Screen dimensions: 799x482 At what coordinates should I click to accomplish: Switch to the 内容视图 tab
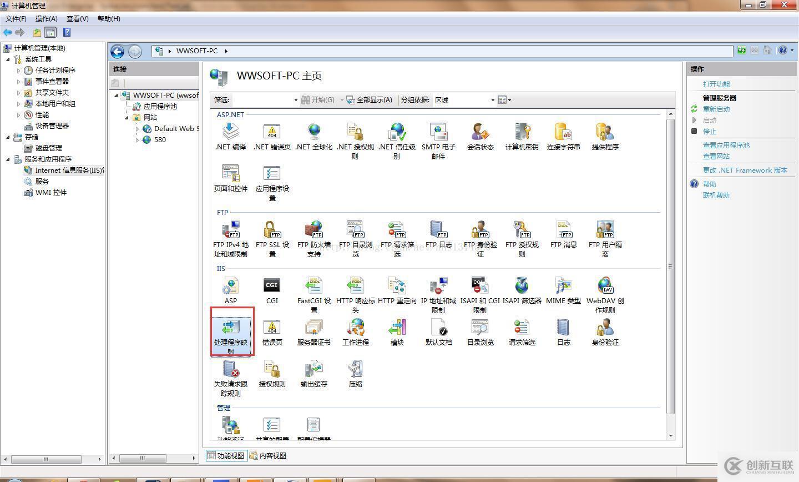[267, 455]
